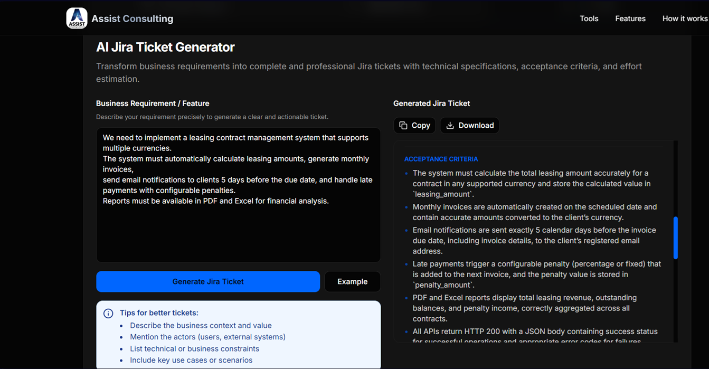Click the copy icon above generated ticket

point(403,126)
